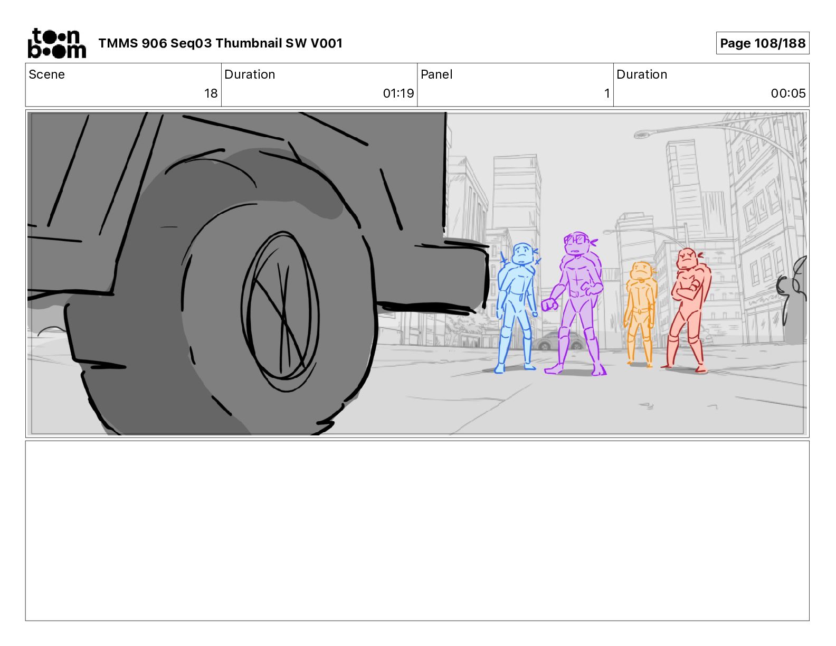Click the storyboard panel thumbnail image
This screenshot has height=646, width=836.
click(x=417, y=273)
